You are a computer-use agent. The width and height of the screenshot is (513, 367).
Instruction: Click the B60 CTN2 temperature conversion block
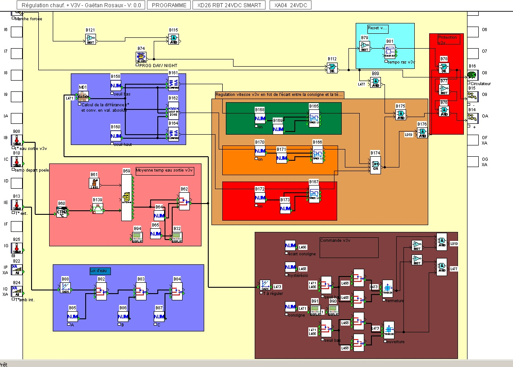click(62, 212)
